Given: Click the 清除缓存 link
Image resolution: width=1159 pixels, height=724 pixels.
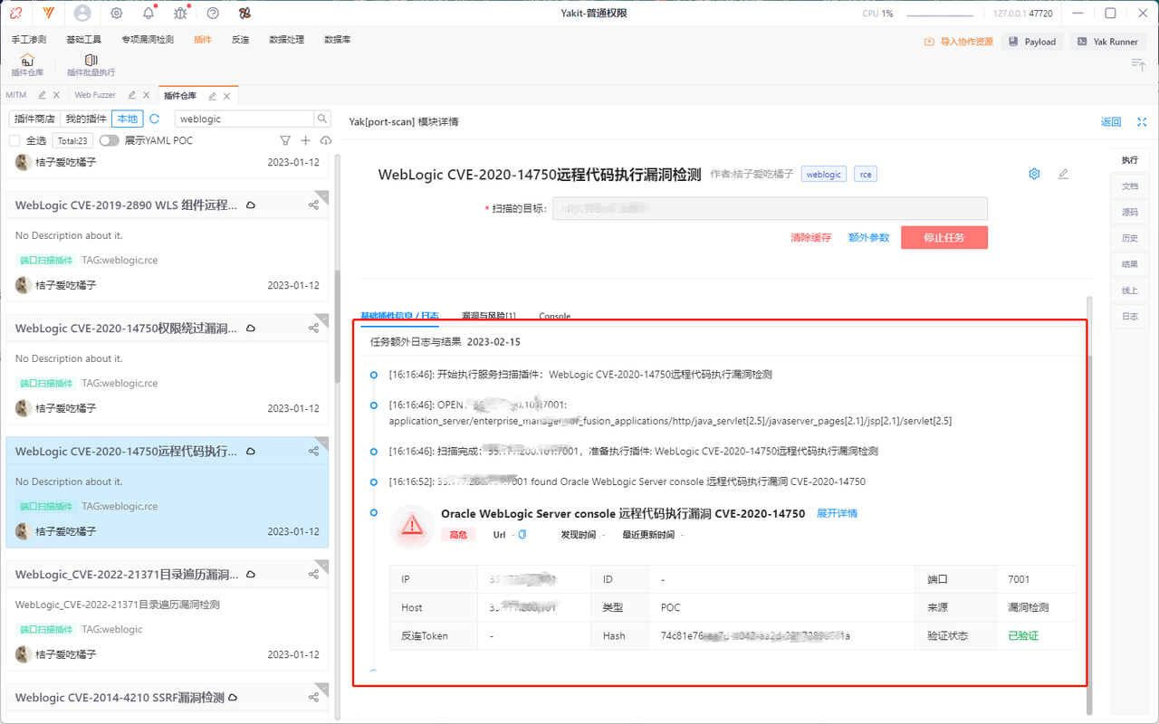Looking at the screenshot, I should pos(810,238).
